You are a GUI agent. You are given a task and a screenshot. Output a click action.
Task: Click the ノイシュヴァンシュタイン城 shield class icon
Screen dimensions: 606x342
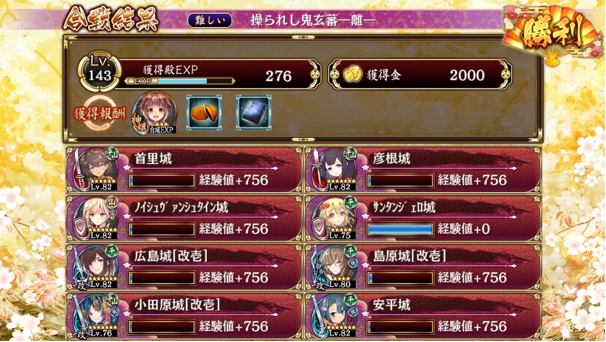(x=81, y=228)
